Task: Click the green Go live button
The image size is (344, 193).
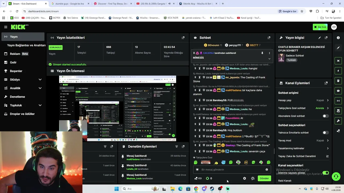Action: tap(320, 27)
